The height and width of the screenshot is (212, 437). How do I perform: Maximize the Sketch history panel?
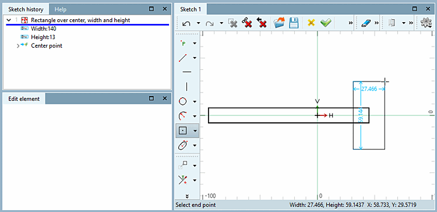click(x=151, y=9)
